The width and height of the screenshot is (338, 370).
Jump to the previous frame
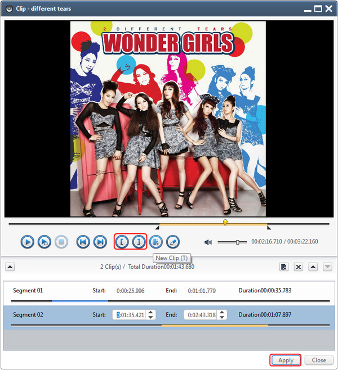coord(83,242)
